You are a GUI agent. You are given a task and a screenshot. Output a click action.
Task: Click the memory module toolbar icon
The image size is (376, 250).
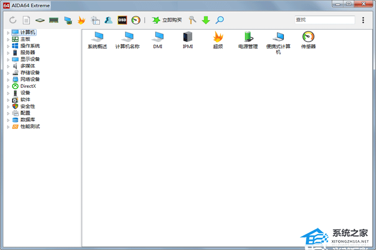54,20
